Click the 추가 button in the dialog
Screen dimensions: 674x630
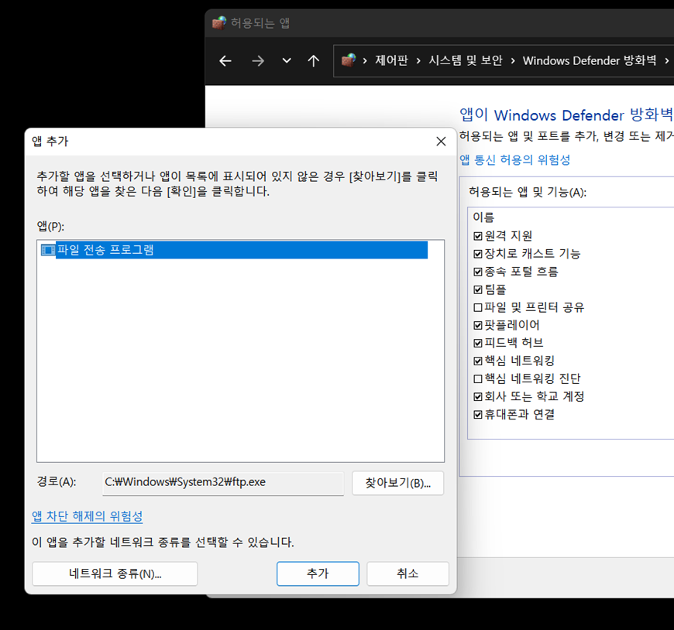(x=318, y=574)
